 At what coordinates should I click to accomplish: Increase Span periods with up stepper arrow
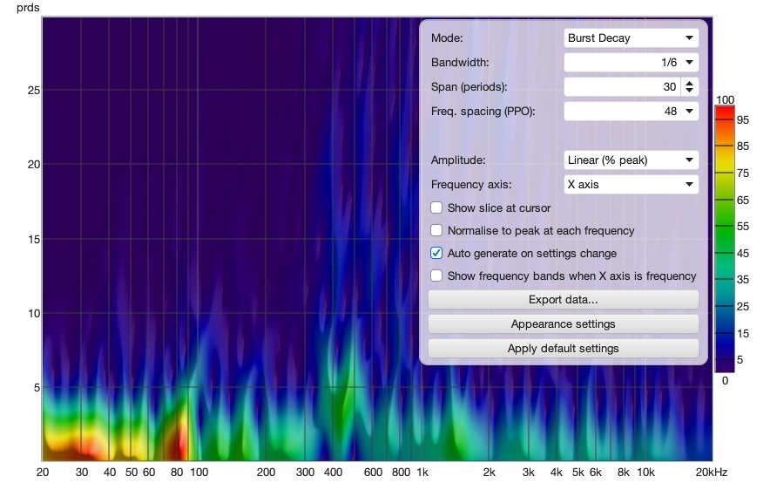tap(690, 83)
